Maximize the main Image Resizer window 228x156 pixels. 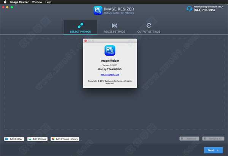[x=12, y=7]
